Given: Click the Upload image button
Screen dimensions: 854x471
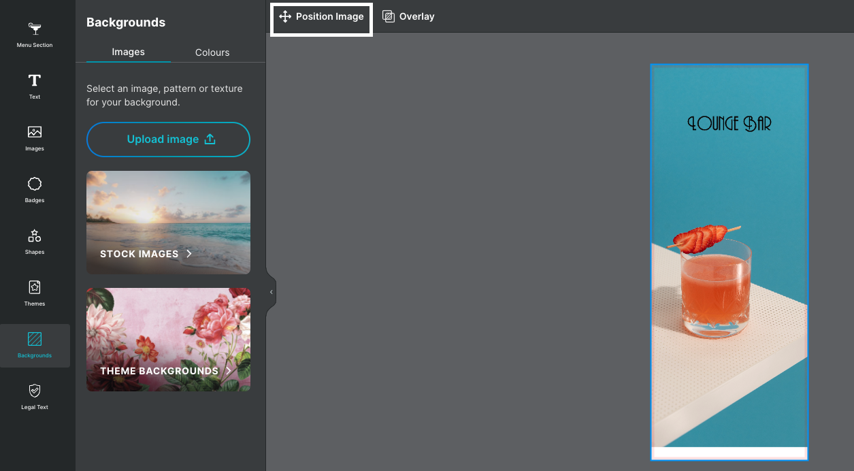Looking at the screenshot, I should coord(168,140).
